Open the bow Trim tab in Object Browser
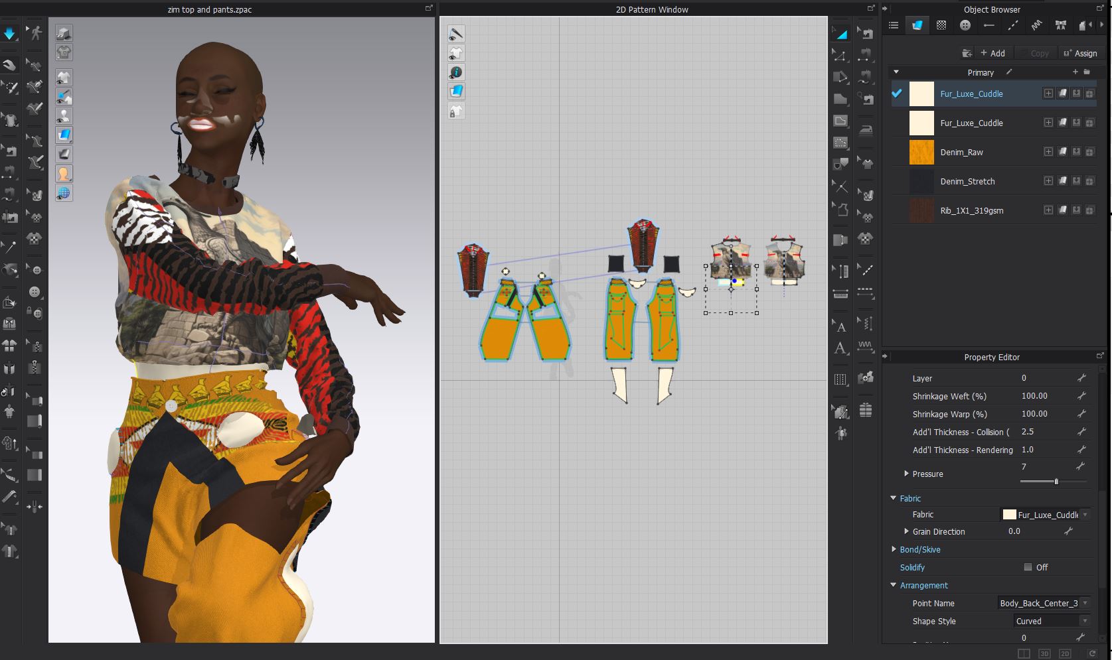The image size is (1112, 660). 1060,25
